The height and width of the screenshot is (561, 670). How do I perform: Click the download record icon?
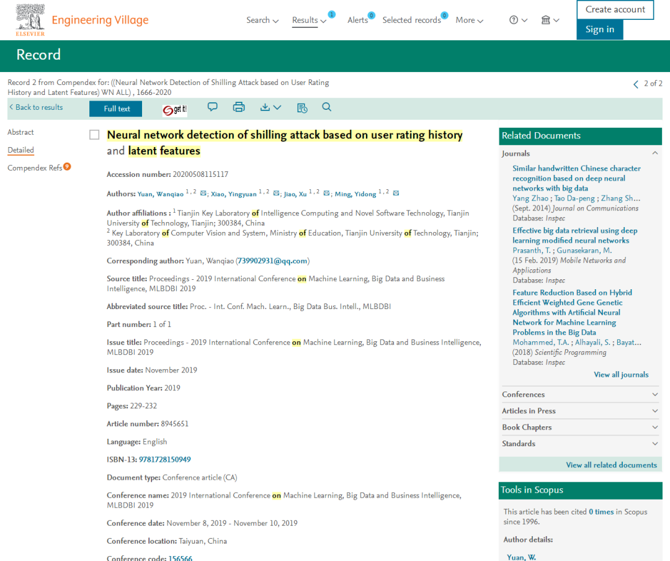click(x=265, y=107)
